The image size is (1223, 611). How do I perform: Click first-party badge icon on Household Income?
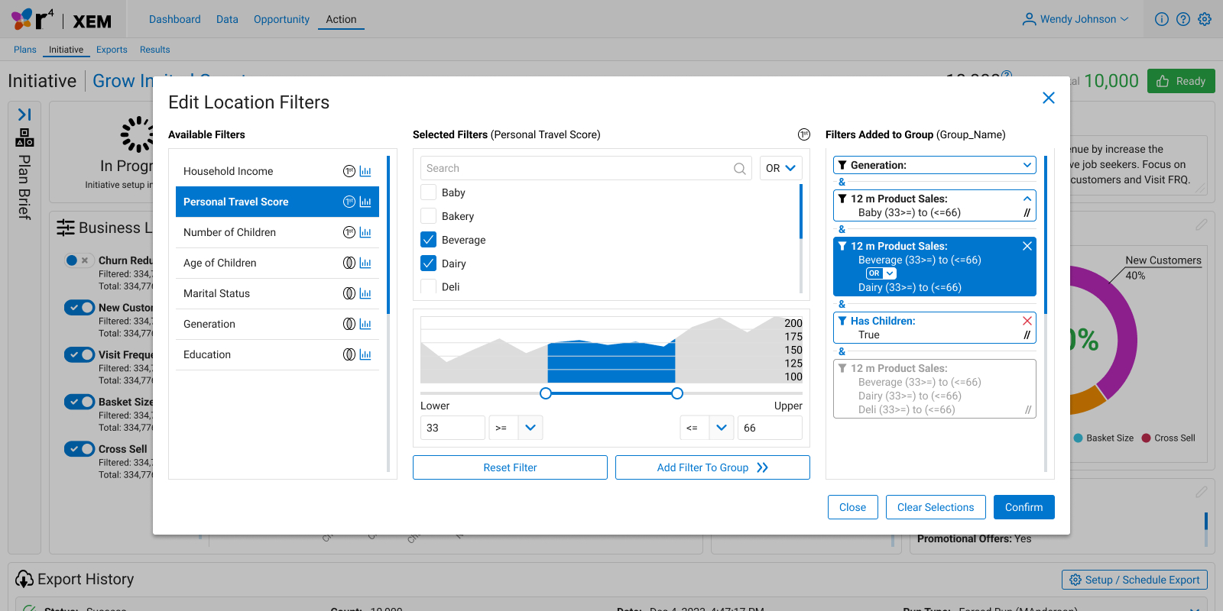click(349, 171)
